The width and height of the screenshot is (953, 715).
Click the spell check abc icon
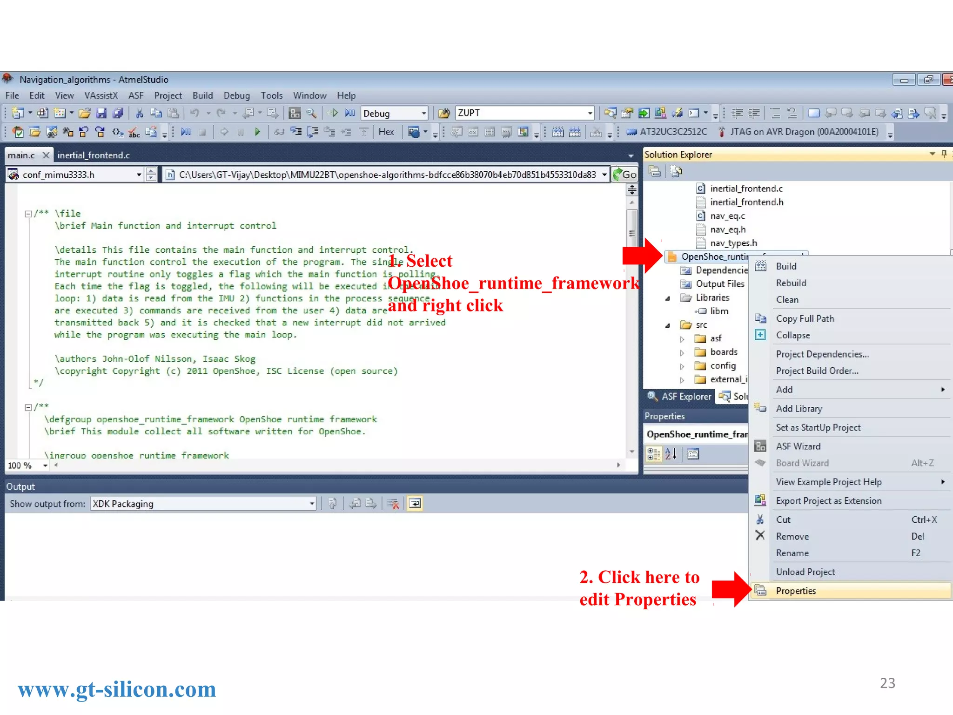pyautogui.click(x=134, y=132)
